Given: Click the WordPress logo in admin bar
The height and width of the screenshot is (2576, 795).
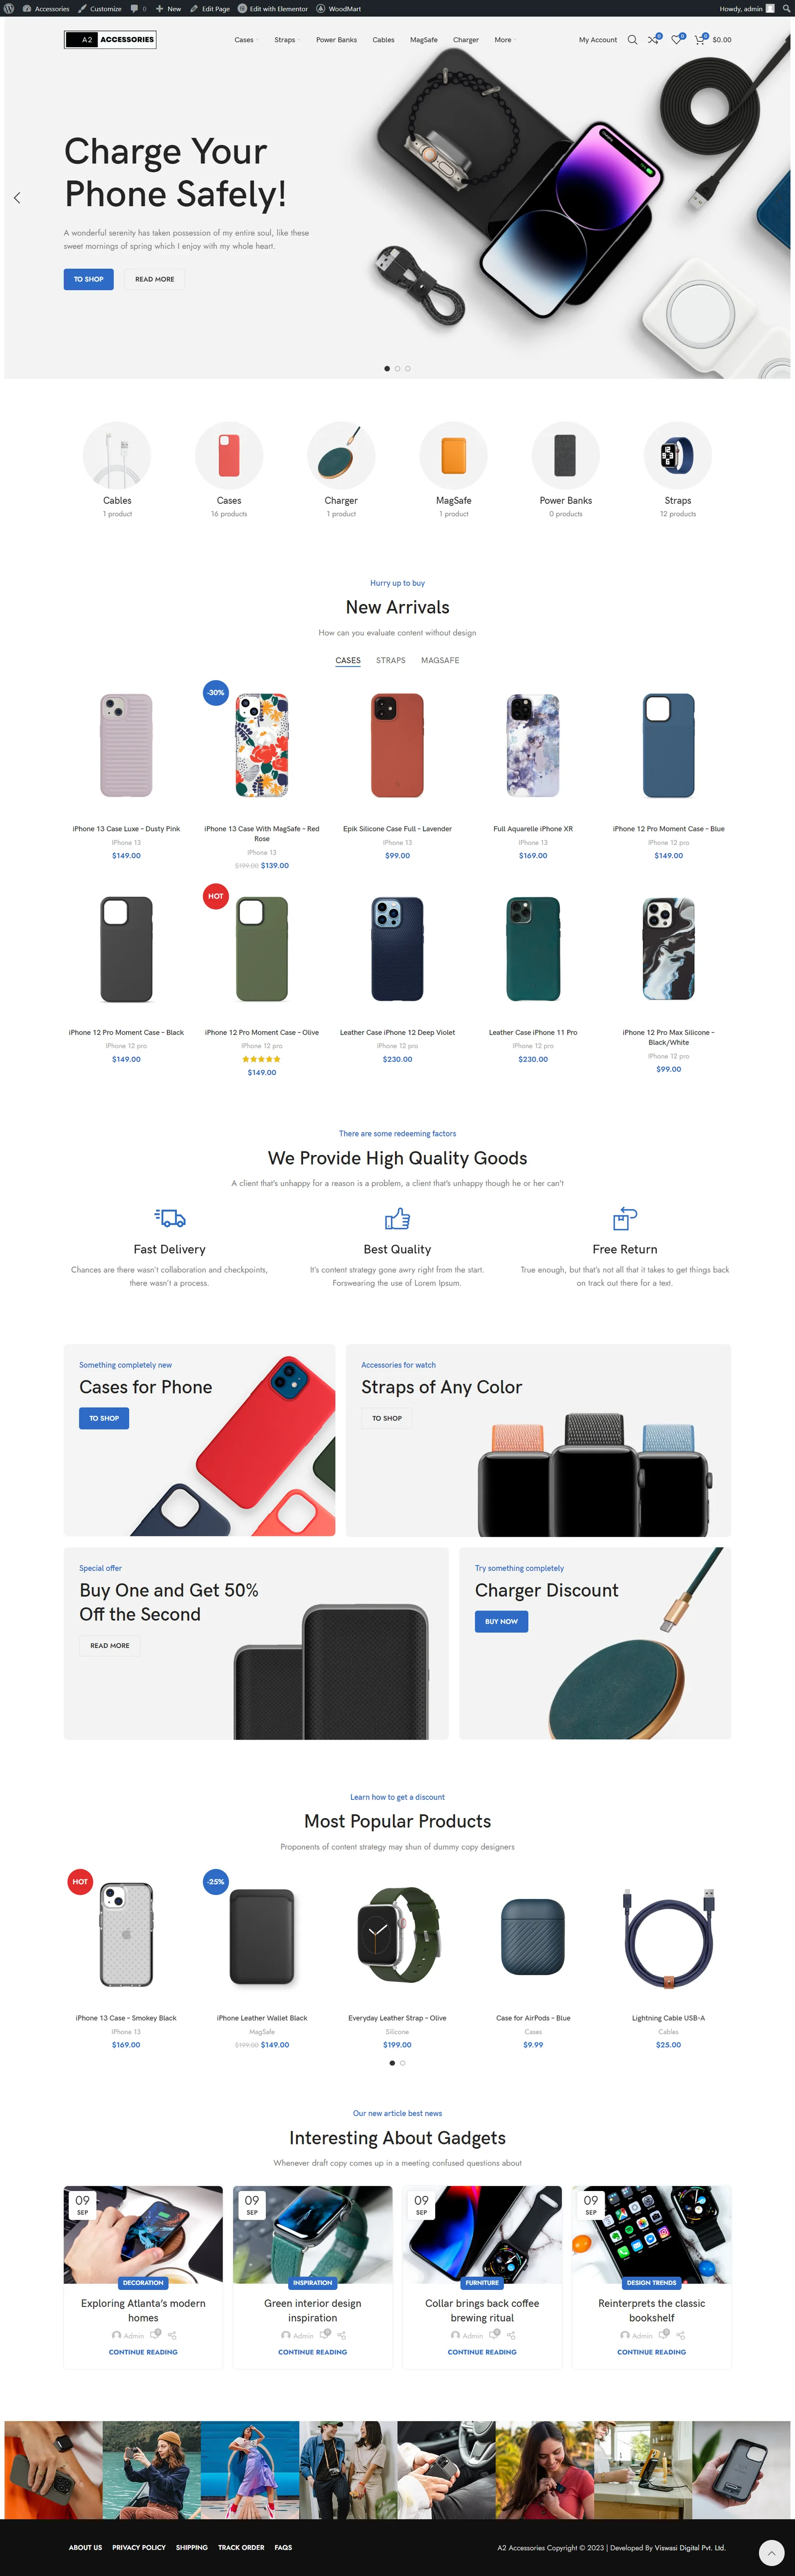Looking at the screenshot, I should [10, 8].
